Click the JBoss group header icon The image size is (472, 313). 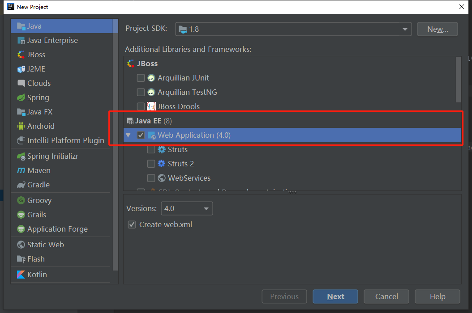pyautogui.click(x=131, y=64)
